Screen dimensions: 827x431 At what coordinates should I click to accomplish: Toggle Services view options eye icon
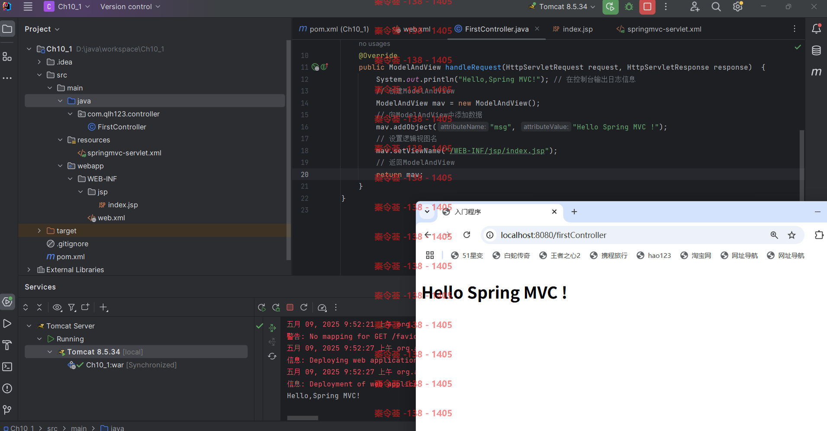(x=57, y=307)
